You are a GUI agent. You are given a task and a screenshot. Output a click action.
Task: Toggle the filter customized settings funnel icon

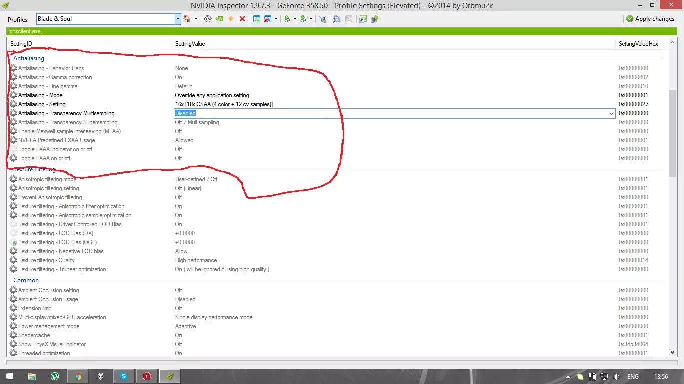coord(323,19)
